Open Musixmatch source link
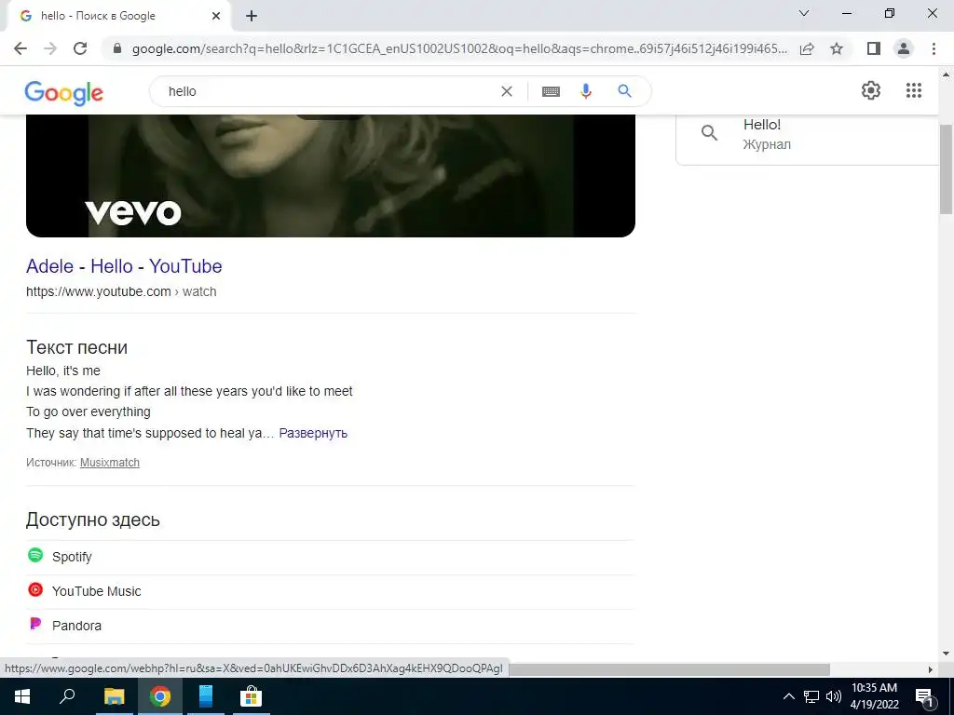 pyautogui.click(x=110, y=463)
